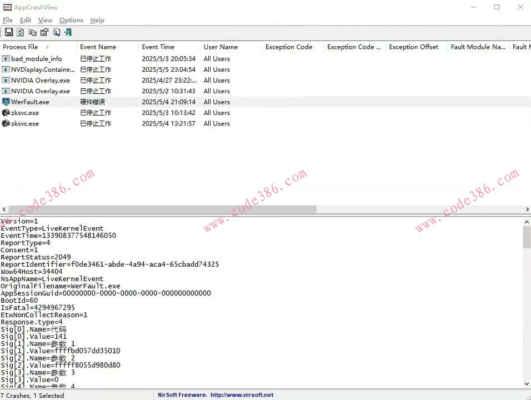This screenshot has width=531, height=400.
Task: Click event time 2025/5/3 10:13:42
Action: [169, 113]
